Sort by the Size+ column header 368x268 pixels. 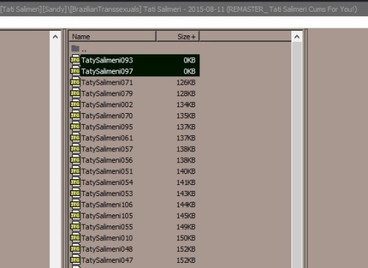(177, 37)
